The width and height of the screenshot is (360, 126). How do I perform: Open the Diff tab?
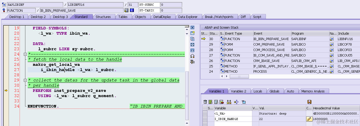(x=243, y=17)
